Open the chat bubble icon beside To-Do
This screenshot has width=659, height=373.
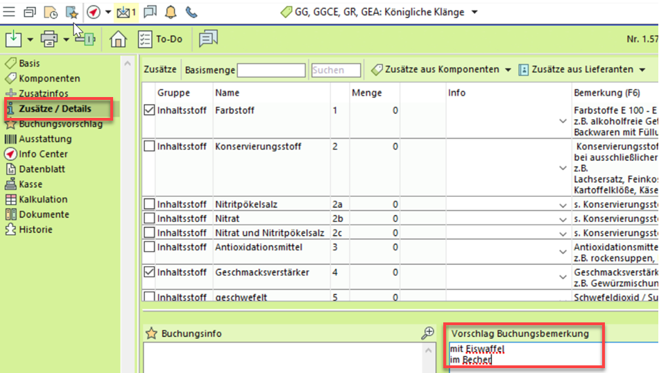[x=208, y=40]
